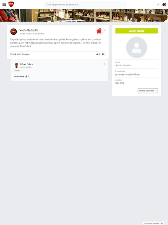Open three-dot options on Voets Redactie post
Viewport: 168px width, 225px height.
click(105, 30)
